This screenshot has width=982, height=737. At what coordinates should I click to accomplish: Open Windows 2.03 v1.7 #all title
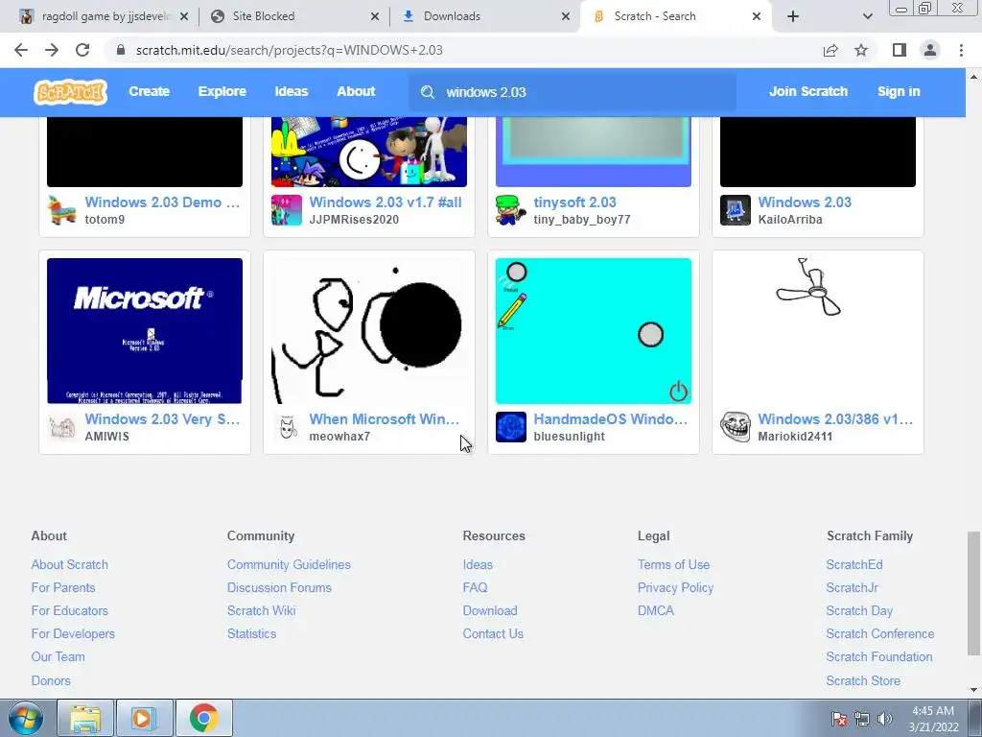(386, 202)
